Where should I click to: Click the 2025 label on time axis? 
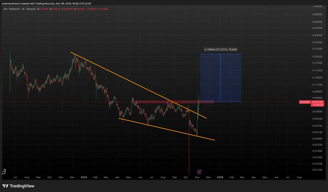tap(84, 177)
